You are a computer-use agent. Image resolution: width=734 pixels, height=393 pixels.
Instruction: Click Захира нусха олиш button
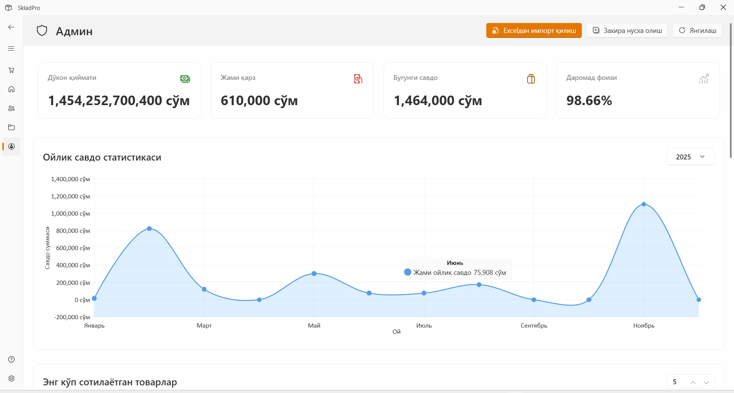(x=627, y=31)
